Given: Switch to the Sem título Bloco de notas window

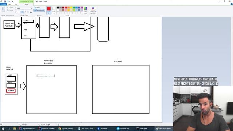Looking at the screenshot, I should (86, 128).
